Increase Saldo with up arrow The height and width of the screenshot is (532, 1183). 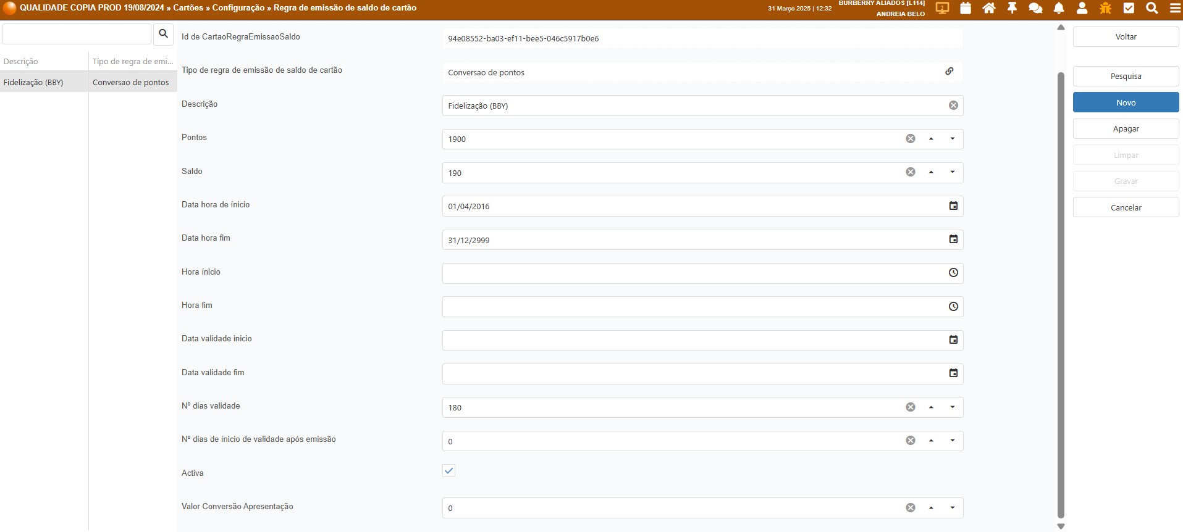(931, 172)
